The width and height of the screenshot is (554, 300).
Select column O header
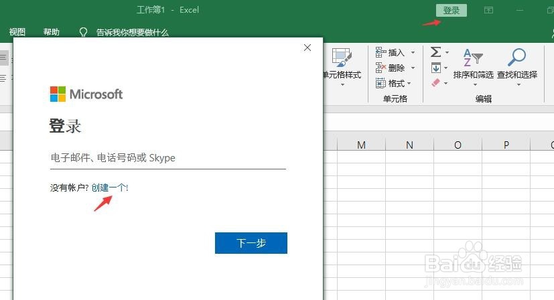point(458,145)
